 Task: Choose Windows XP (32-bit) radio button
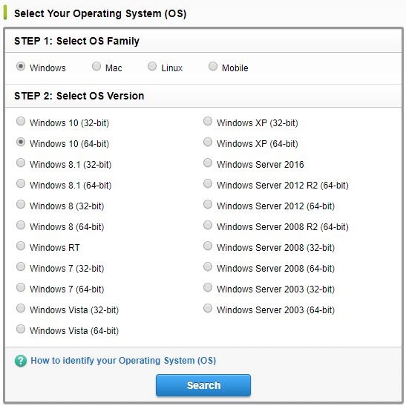[208, 121]
